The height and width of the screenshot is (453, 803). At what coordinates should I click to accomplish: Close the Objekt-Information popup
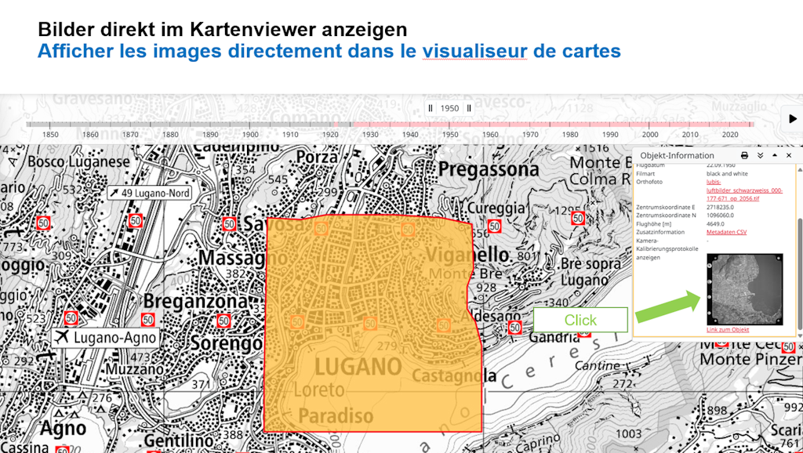click(789, 156)
